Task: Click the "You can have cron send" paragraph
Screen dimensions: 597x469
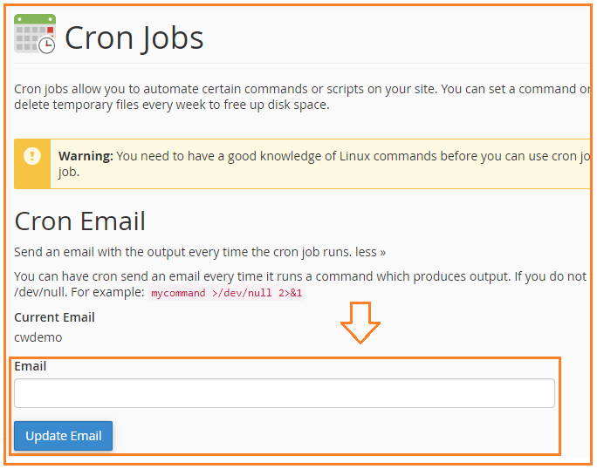Action: 302,284
